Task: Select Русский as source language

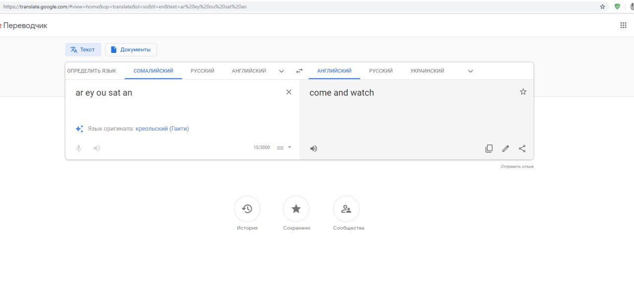Action: tap(203, 71)
